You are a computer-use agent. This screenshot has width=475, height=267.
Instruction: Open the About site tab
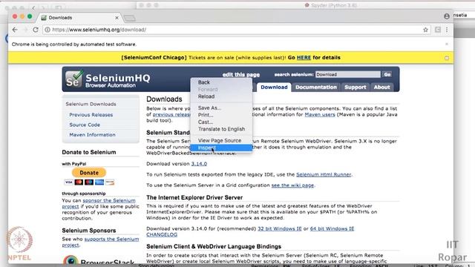[x=381, y=88]
